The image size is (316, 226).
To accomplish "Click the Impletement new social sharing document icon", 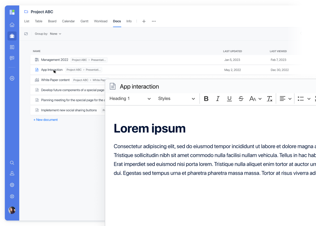I will point(37,110).
